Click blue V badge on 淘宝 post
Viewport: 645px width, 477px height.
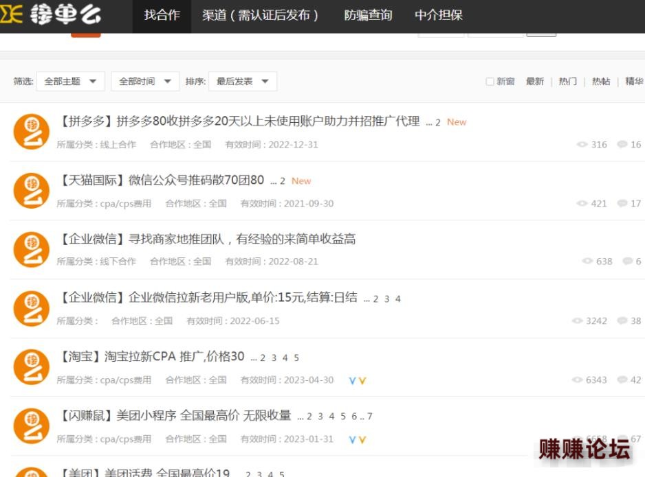tap(352, 380)
